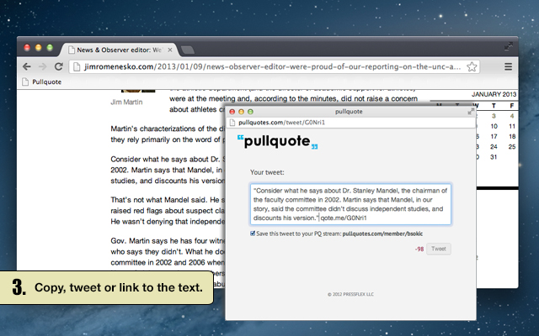Select day 18 in the calendar
This screenshot has width=539, height=336.
click(x=512, y=136)
